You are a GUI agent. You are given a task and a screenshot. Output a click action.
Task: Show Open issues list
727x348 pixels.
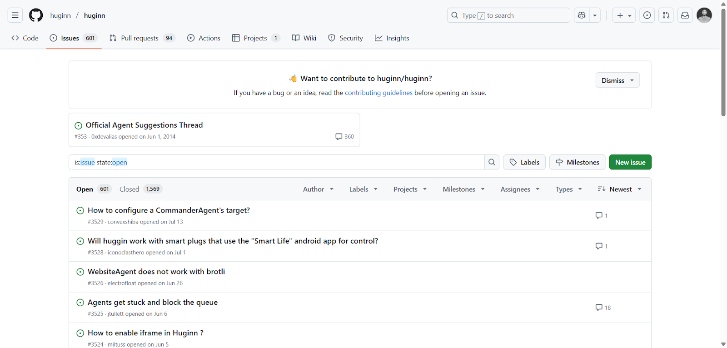[x=94, y=189]
